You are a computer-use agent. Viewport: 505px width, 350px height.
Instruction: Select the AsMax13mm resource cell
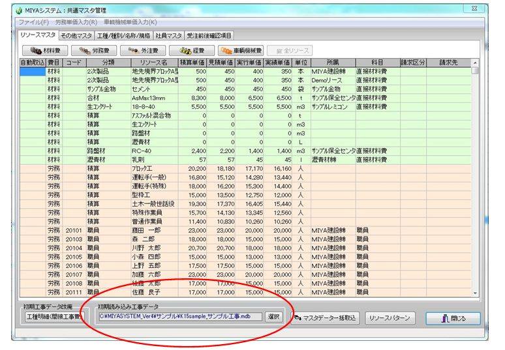[154, 98]
